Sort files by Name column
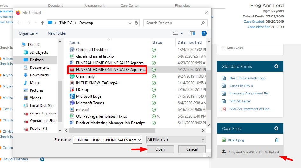The image size is (301, 168). click(74, 42)
